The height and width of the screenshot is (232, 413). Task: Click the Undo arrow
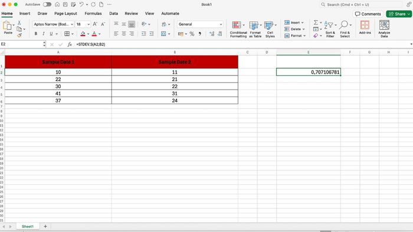[x=81, y=5]
